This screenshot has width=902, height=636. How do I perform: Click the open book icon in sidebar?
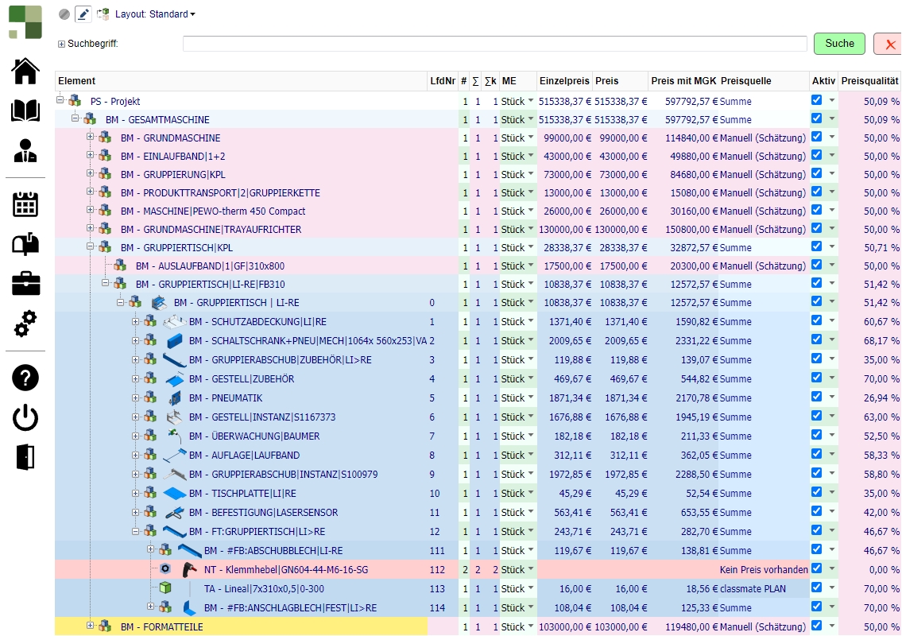pyautogui.click(x=25, y=111)
